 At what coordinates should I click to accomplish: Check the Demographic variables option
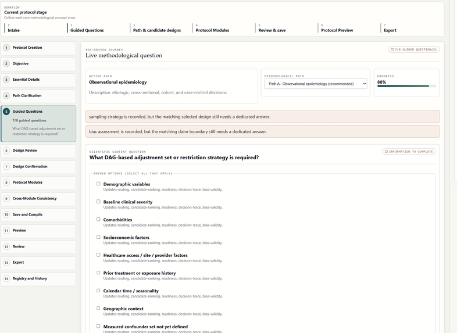98,184
